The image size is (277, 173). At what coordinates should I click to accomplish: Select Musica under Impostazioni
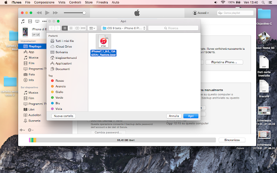[31, 58]
